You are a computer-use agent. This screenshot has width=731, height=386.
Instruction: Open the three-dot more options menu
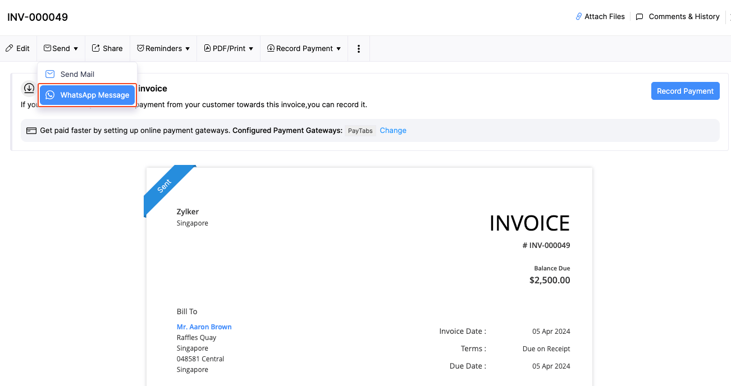click(x=359, y=49)
